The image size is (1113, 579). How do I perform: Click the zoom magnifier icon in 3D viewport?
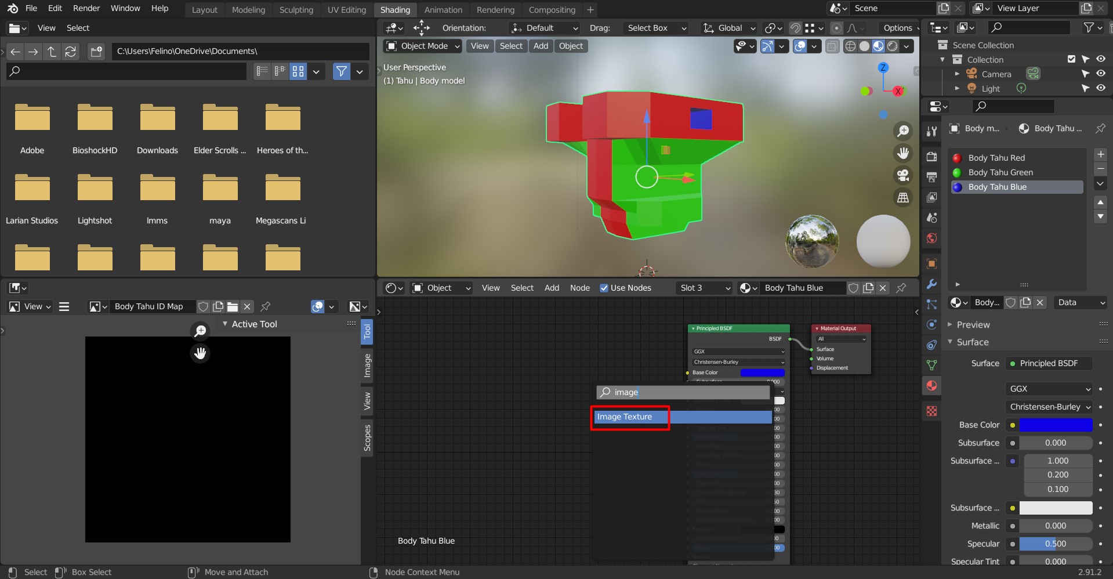pos(902,131)
